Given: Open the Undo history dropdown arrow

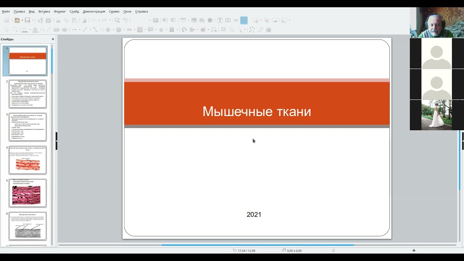Looking at the screenshot, I should (x=99, y=20).
